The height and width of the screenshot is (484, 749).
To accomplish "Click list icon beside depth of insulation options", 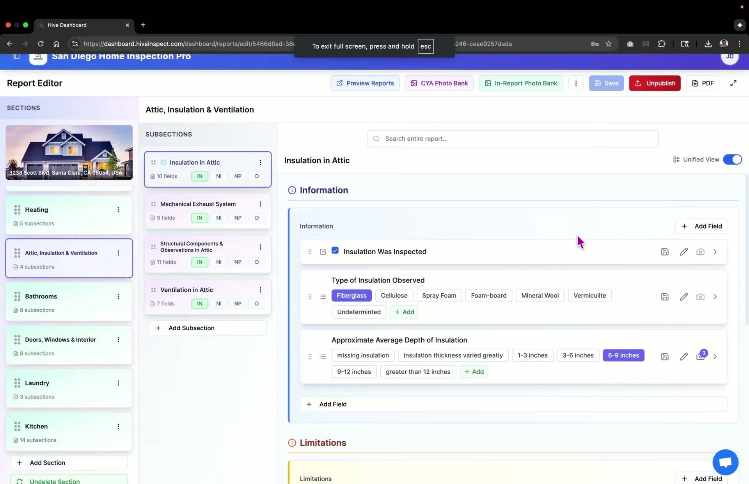I will [x=323, y=356].
